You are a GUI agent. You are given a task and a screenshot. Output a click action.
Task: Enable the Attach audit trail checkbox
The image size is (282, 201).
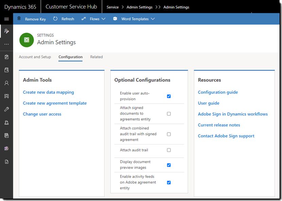[x=169, y=150]
